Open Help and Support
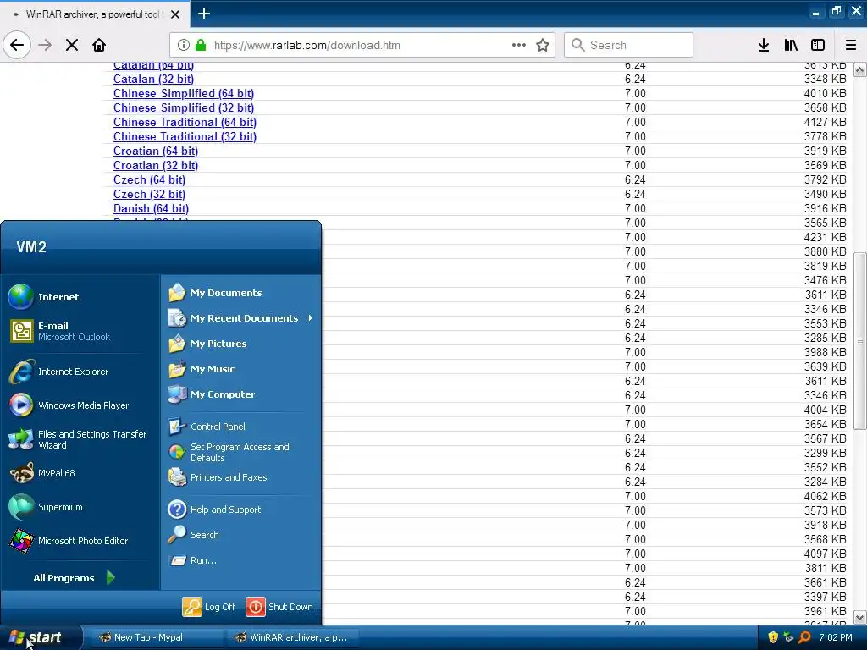Screen dimensions: 867x650 [240, 509]
